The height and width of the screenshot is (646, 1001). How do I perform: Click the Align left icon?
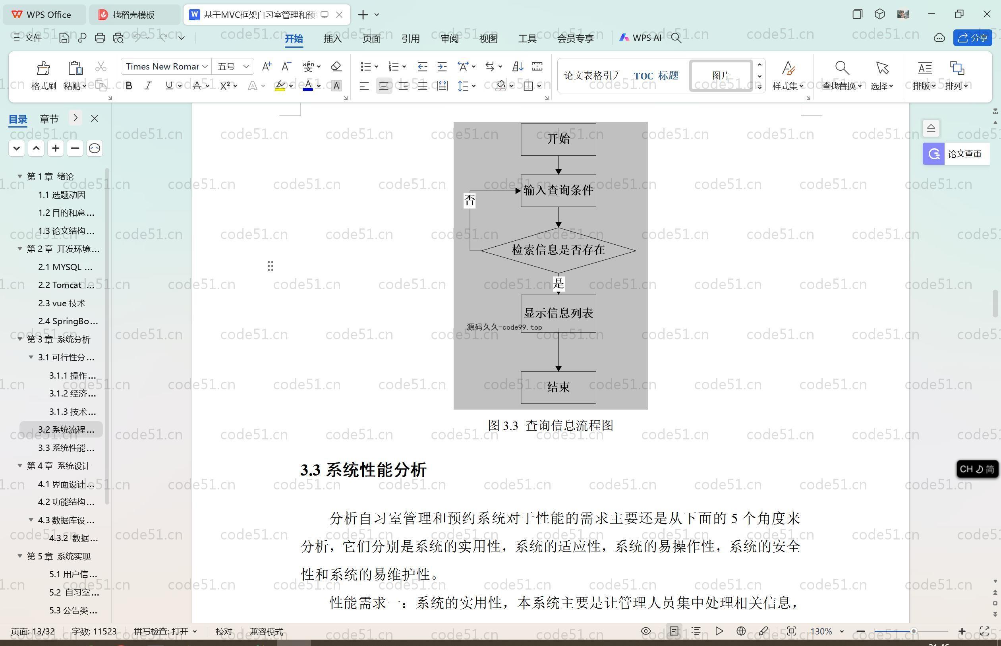pos(364,86)
